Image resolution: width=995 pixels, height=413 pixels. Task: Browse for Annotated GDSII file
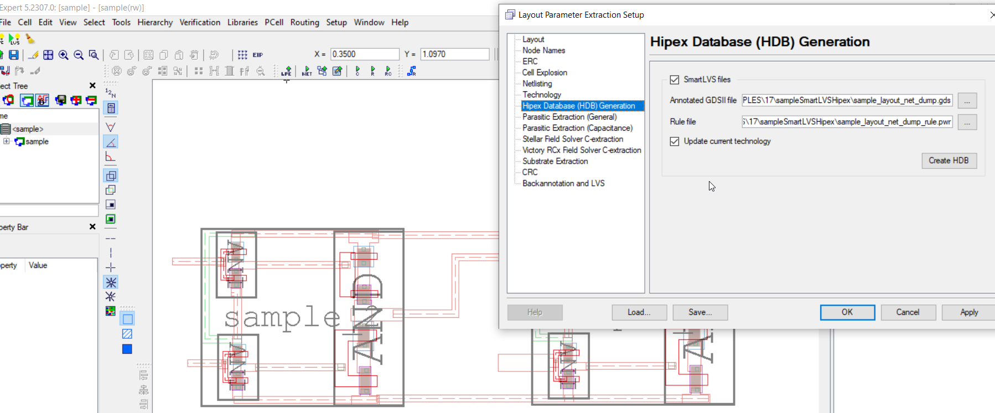967,101
